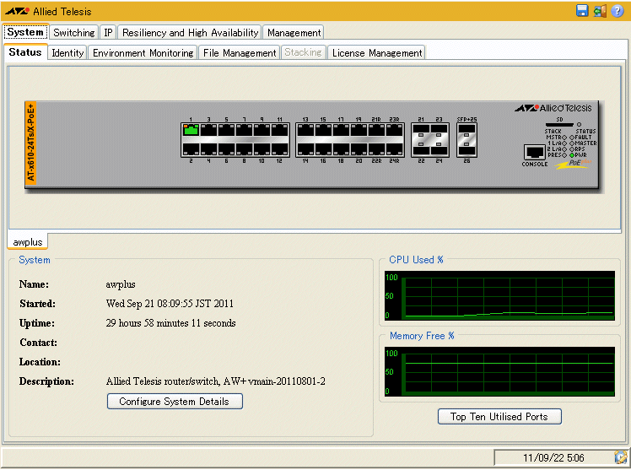The width and height of the screenshot is (631, 470).
Task: Go to the Management tab
Action: [294, 33]
